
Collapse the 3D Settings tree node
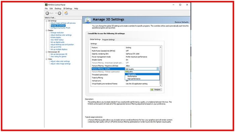tap(47, 21)
